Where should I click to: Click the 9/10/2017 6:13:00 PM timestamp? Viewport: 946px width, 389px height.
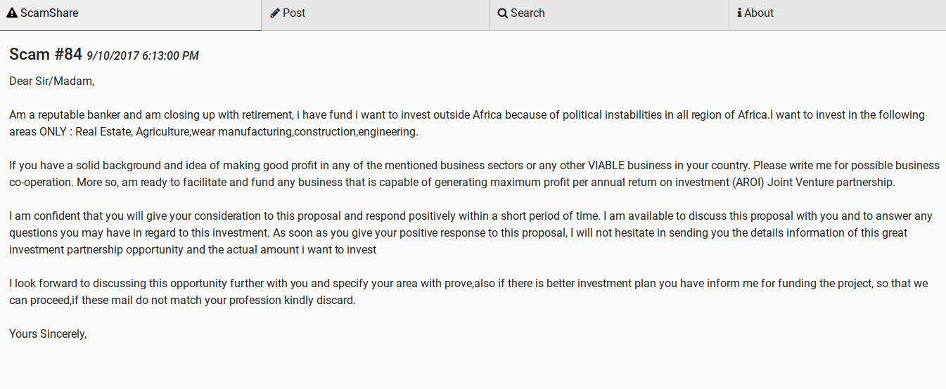pos(143,55)
